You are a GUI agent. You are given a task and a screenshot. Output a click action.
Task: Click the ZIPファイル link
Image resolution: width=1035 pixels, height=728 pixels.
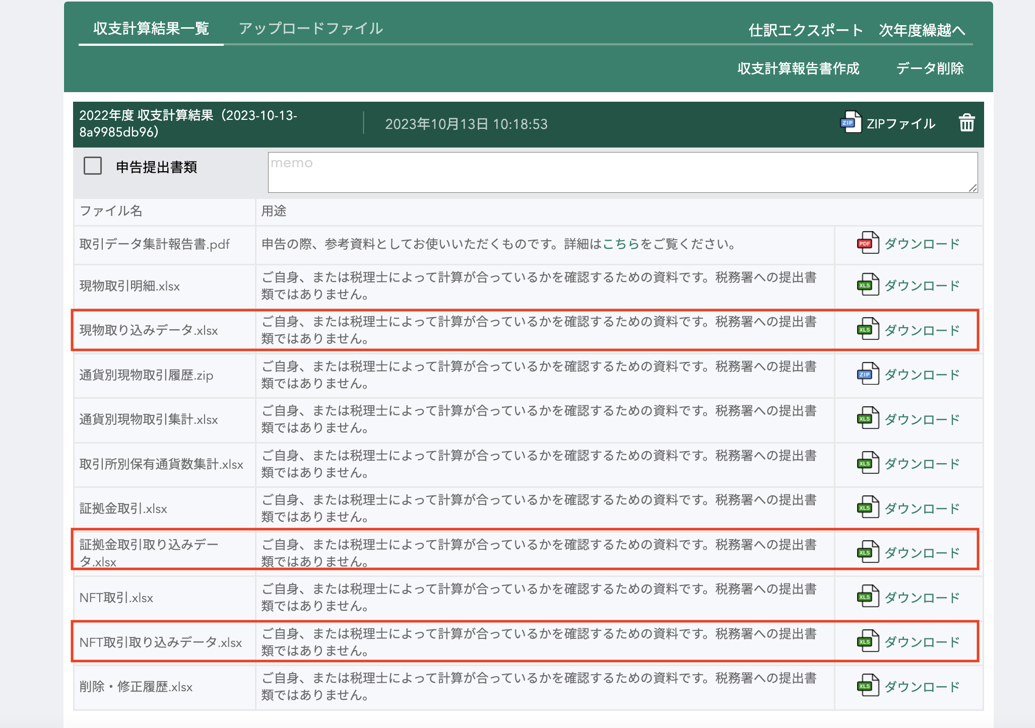coord(901,124)
